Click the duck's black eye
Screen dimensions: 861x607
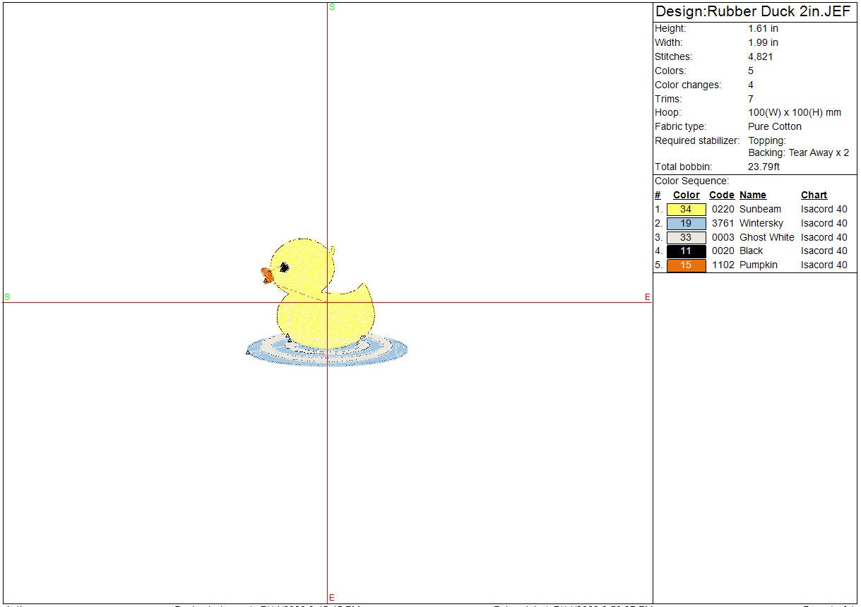tap(285, 268)
